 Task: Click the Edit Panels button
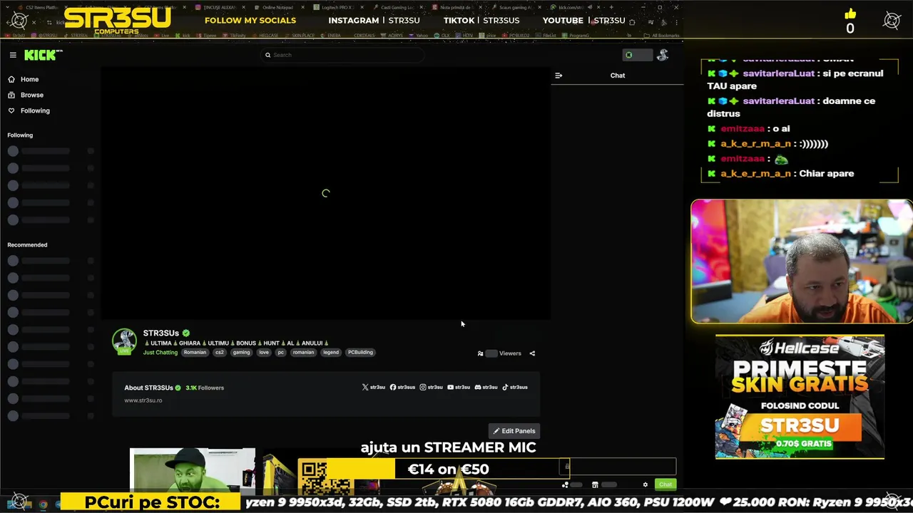514,431
